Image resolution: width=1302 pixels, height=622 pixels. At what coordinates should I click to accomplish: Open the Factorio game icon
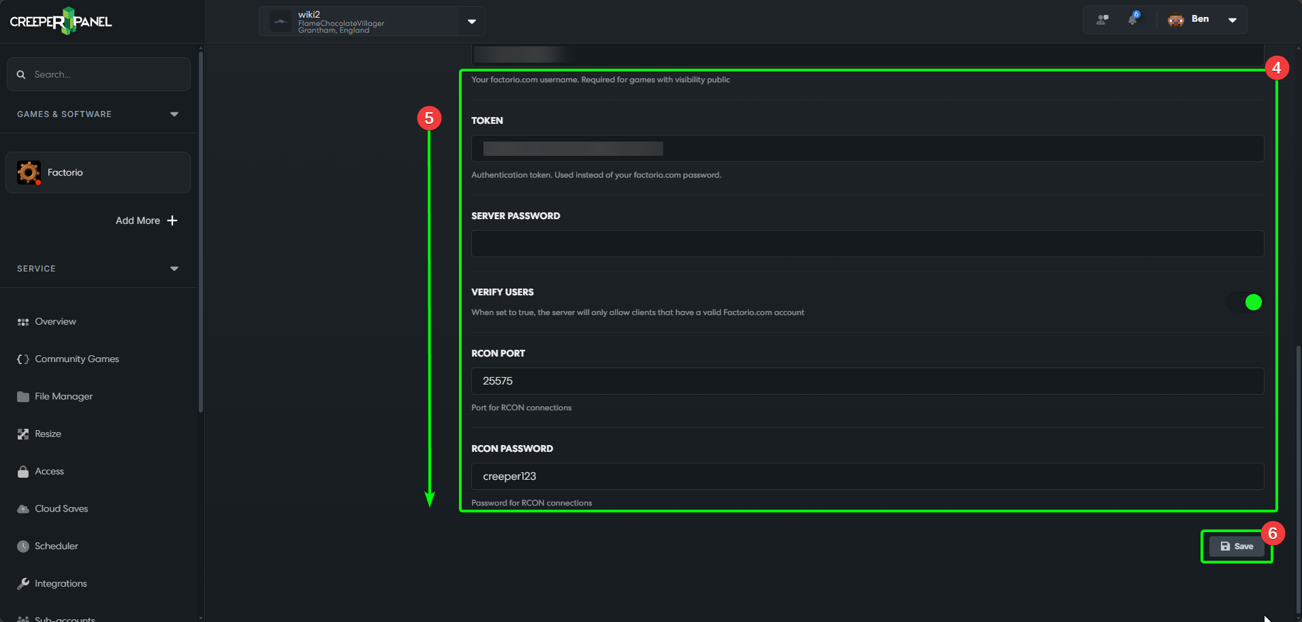[x=29, y=172]
